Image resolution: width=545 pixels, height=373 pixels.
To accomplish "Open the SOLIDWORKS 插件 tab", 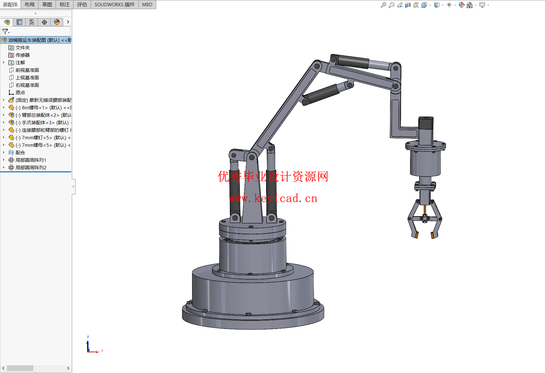I will [x=115, y=4].
